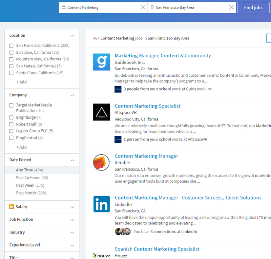Screen dimensions: 271x259
Task: Check the Robert Half company filter
Action: 11,124
